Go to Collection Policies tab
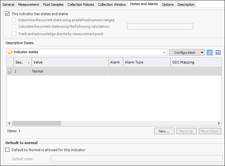 [81, 5]
